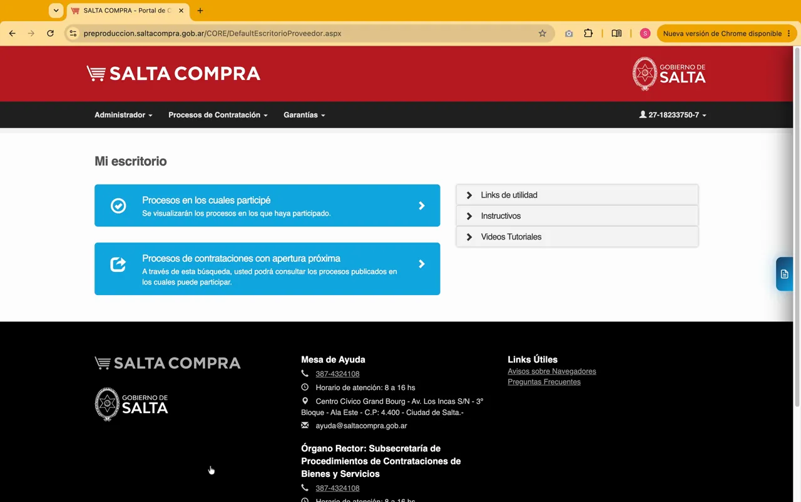Click the Mesa de Ayuda heading
Viewport: 801px width, 502px height.
pyautogui.click(x=333, y=359)
